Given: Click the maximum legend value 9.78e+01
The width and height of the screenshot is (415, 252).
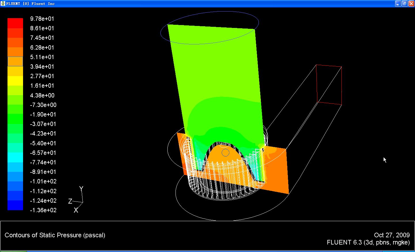Looking at the screenshot, I should (42, 19).
